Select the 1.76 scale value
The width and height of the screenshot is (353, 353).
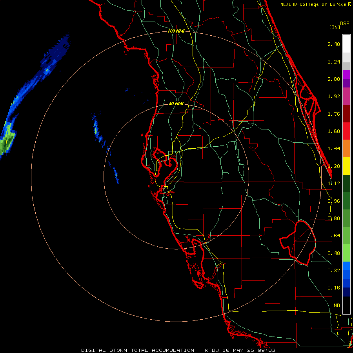(x=334, y=114)
